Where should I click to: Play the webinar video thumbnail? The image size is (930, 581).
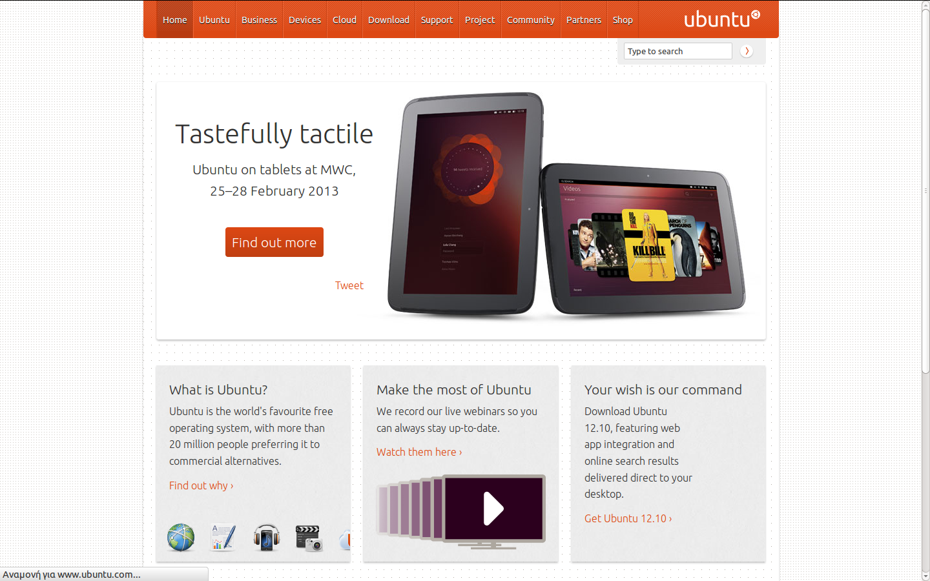click(x=494, y=509)
